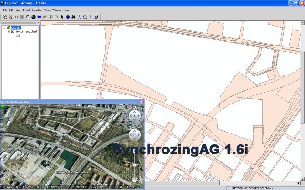Click the Clear Selected Features icon

pyautogui.click(x=56, y=17)
